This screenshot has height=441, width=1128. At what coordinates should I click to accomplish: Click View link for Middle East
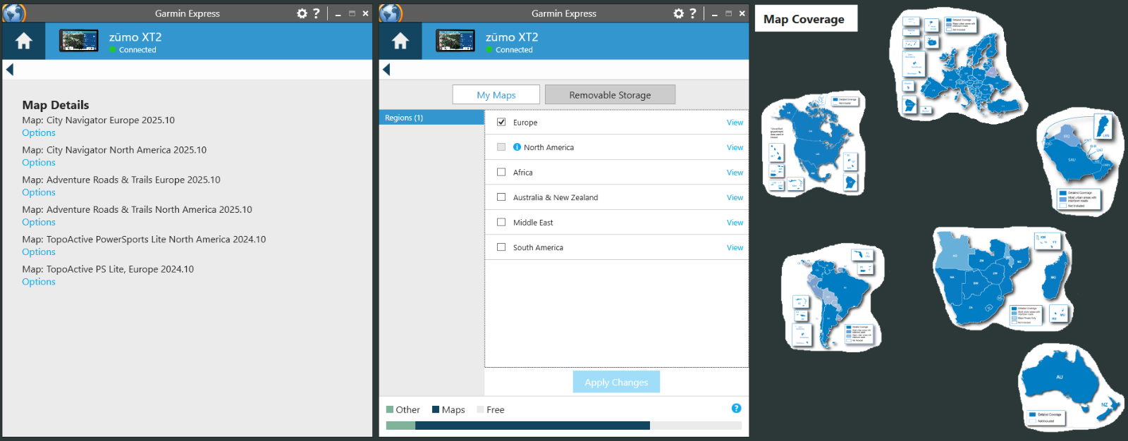coord(735,223)
